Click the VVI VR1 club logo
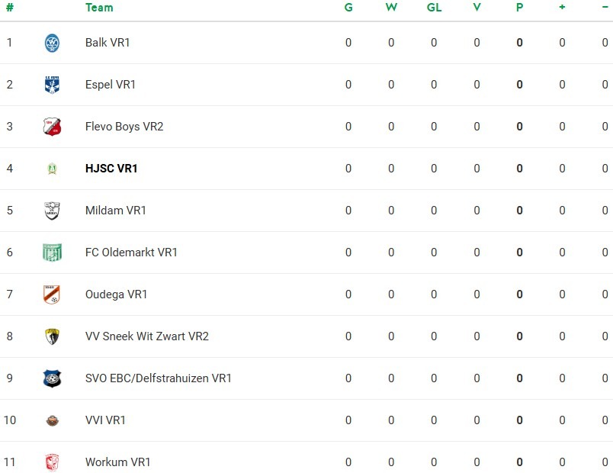Image resolution: width=613 pixels, height=473 pixels. click(x=52, y=420)
